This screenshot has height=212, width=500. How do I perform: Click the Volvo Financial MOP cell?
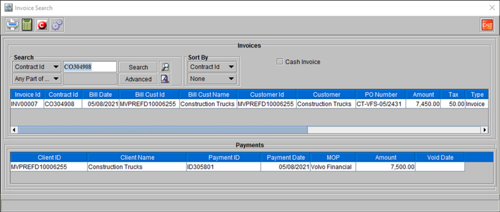(x=333, y=167)
